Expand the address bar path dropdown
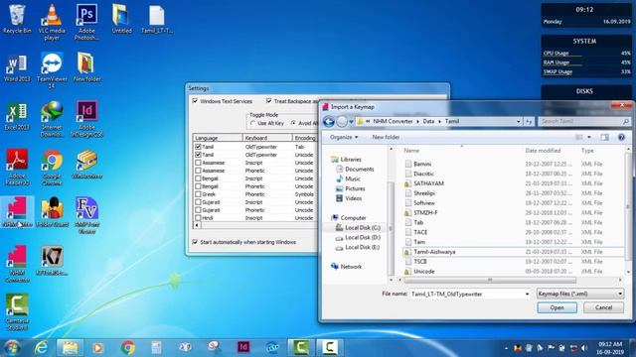 pyautogui.click(x=518, y=121)
